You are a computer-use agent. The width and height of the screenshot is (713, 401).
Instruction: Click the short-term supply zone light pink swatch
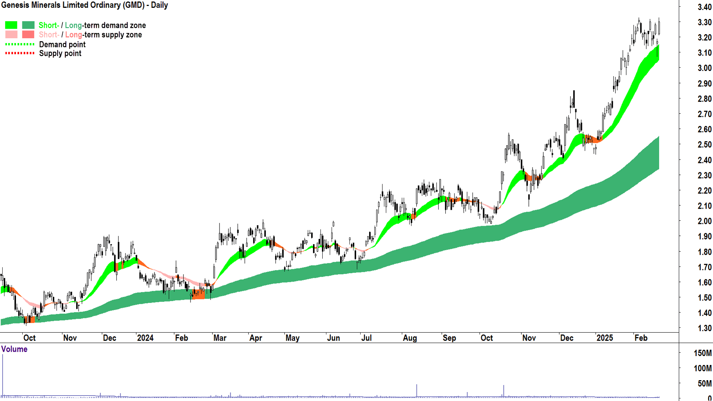point(11,35)
